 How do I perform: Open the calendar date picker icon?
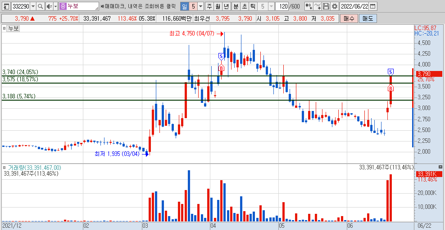coord(373,6)
